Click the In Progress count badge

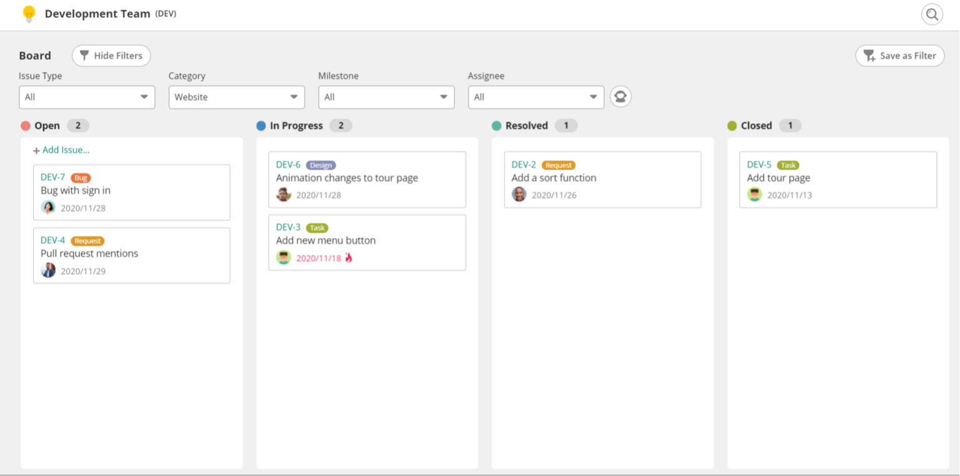(x=341, y=126)
